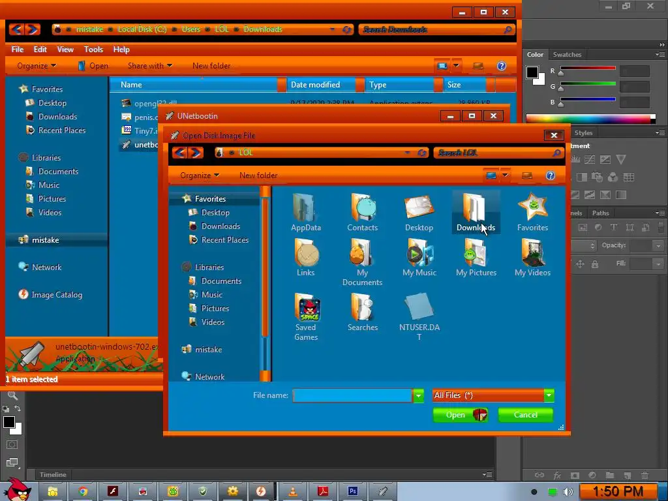Swap foreground and background colors in Photoshop toolbar
Viewport: 668px width, 501px height.
click(18, 408)
